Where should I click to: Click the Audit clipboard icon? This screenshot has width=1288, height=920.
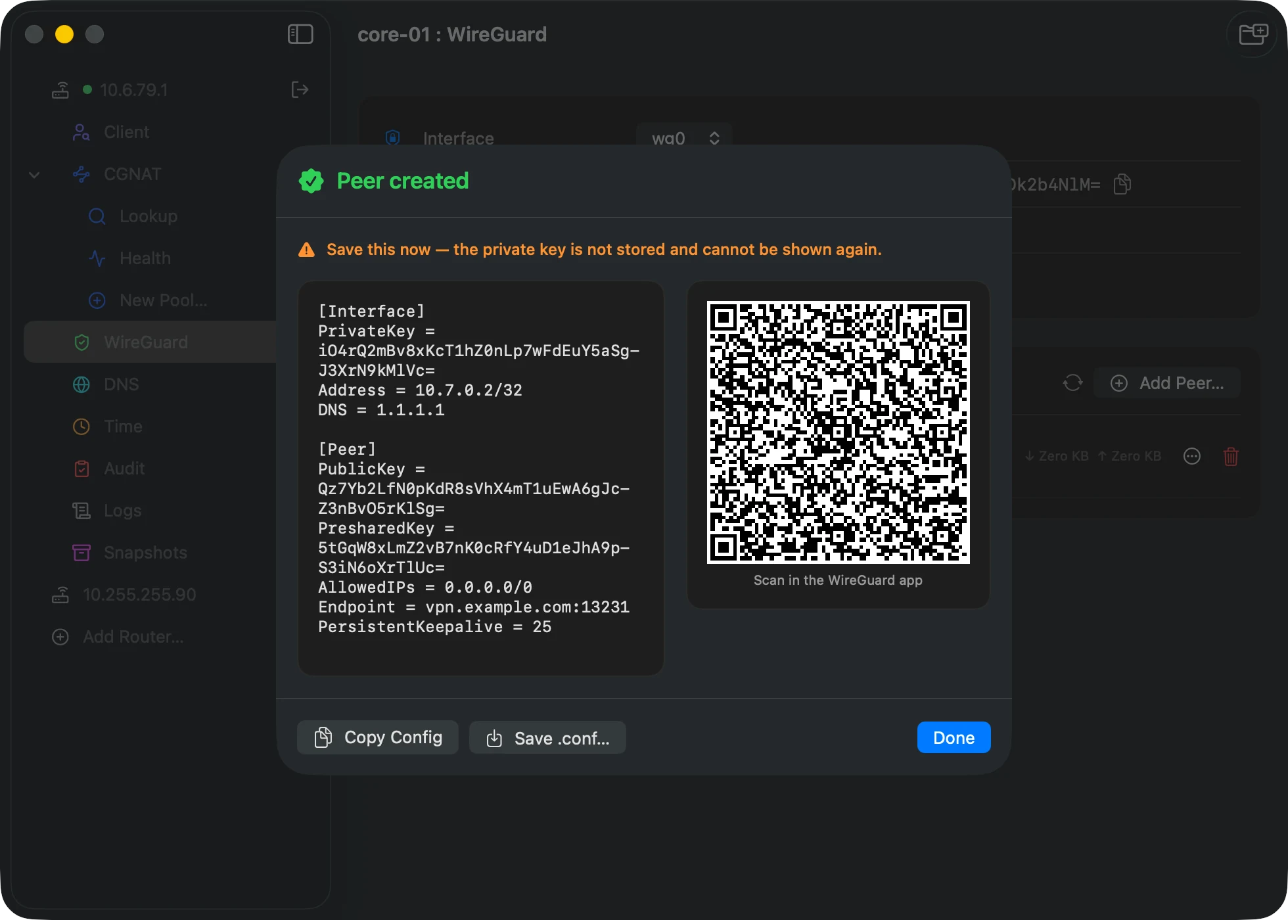click(81, 469)
